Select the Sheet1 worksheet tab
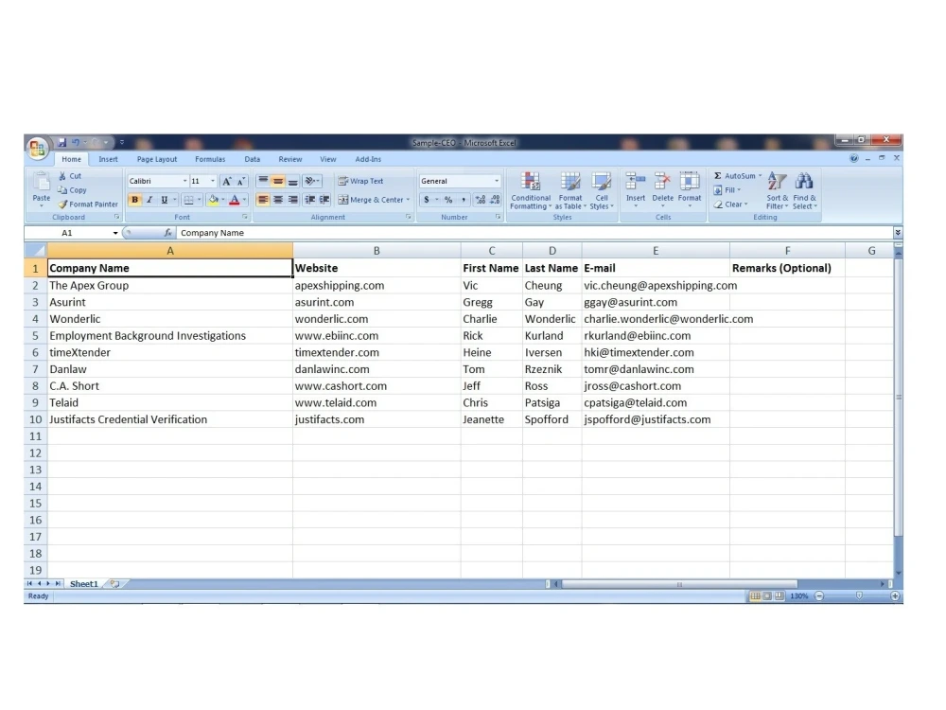This screenshot has height=710, width=946. pos(83,584)
